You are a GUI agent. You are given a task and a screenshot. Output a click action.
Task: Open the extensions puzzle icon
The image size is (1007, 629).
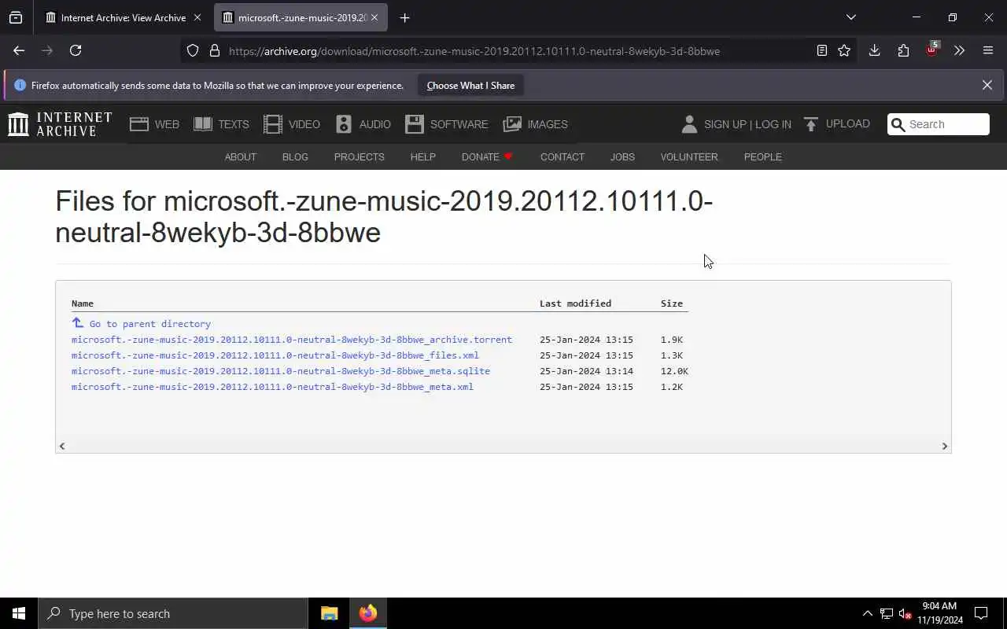(903, 50)
